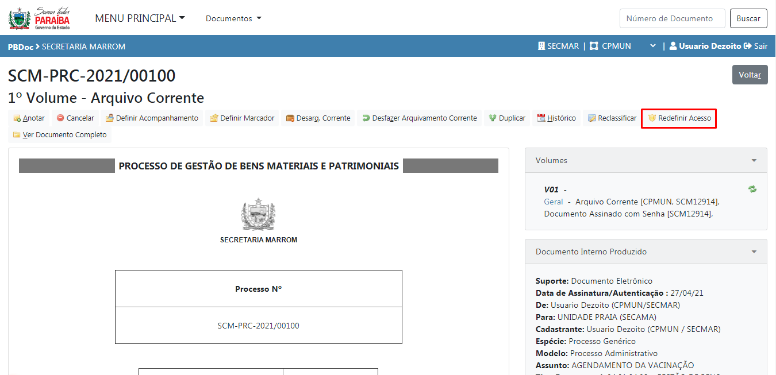Image resolution: width=776 pixels, height=375 pixels.
Task: Open Definir Acompanhamento action
Action: tap(152, 118)
